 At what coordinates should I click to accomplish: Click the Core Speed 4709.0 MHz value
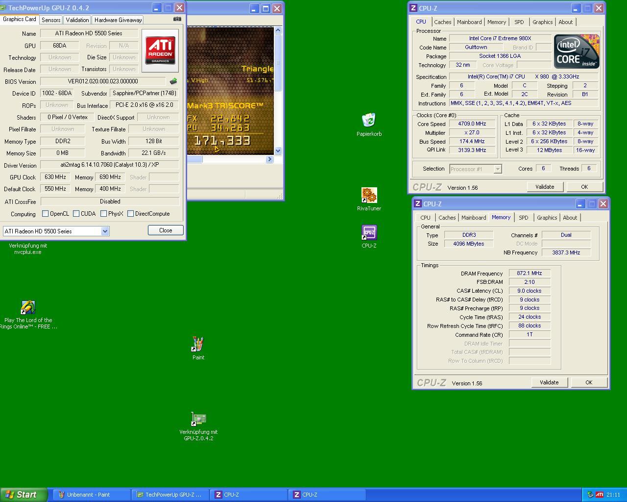(472, 124)
